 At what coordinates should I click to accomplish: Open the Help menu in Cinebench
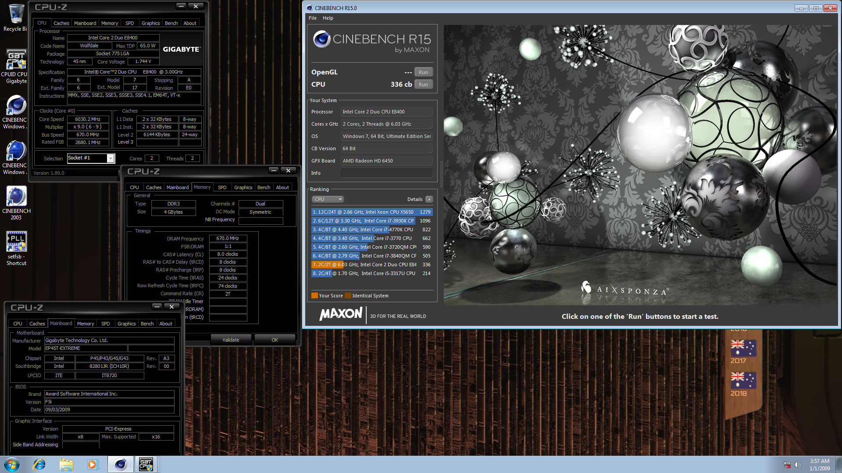pyautogui.click(x=328, y=18)
